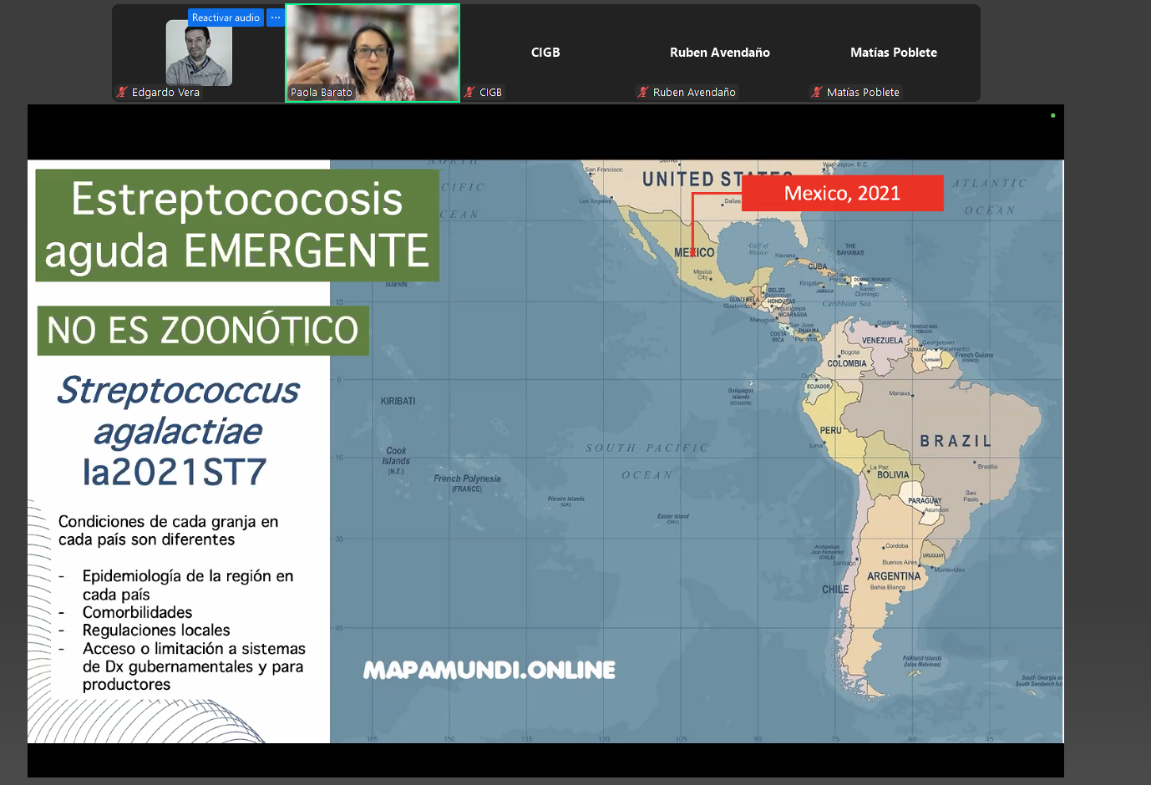Select the KIRIBATI label on the map
The image size is (1151, 785).
point(398,402)
